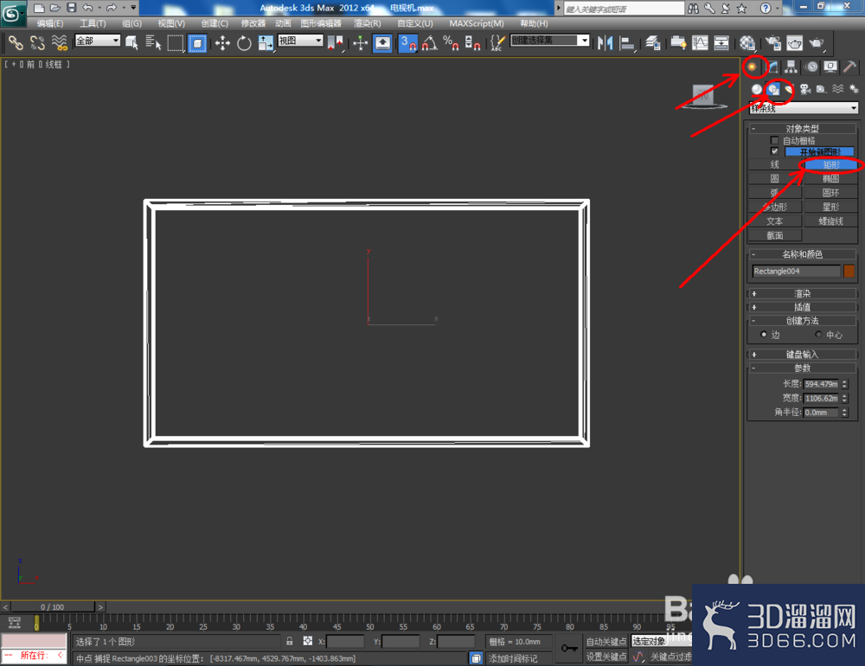
Task: Activate Select and Scale tool
Action: 266,42
